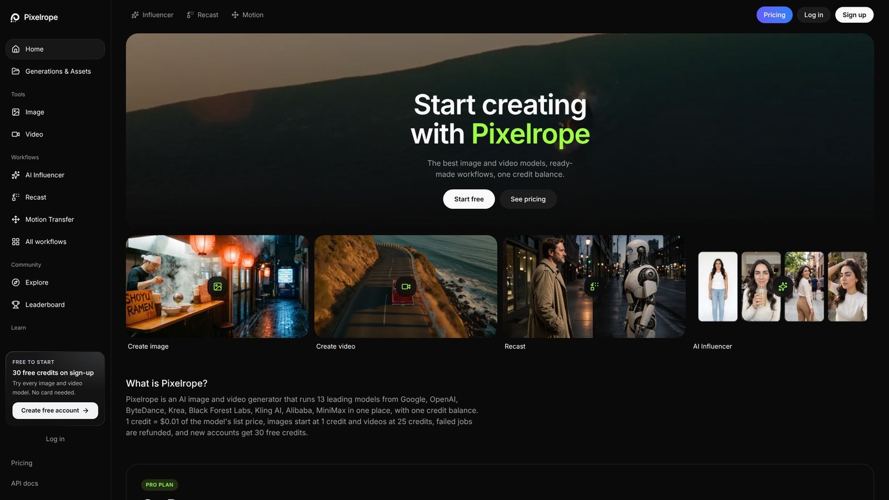Screen dimensions: 889x500
Task: Click the Recast icon in sidebar
Action: pos(16,197)
